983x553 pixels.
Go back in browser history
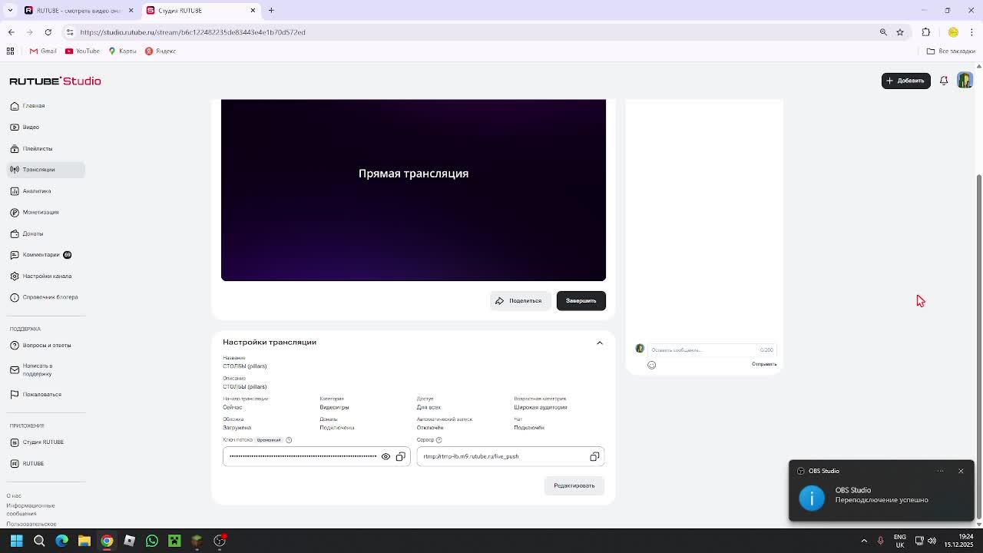[x=11, y=32]
